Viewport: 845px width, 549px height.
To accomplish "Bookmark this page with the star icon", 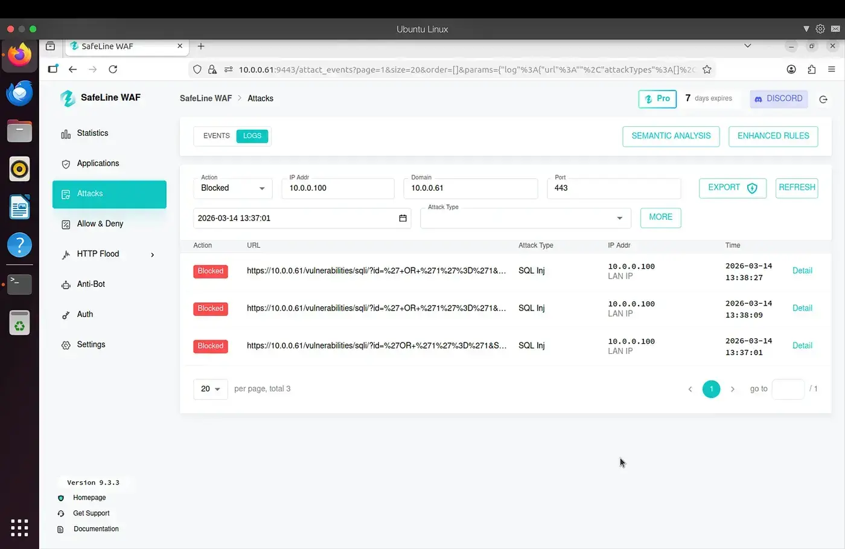I will (707, 69).
